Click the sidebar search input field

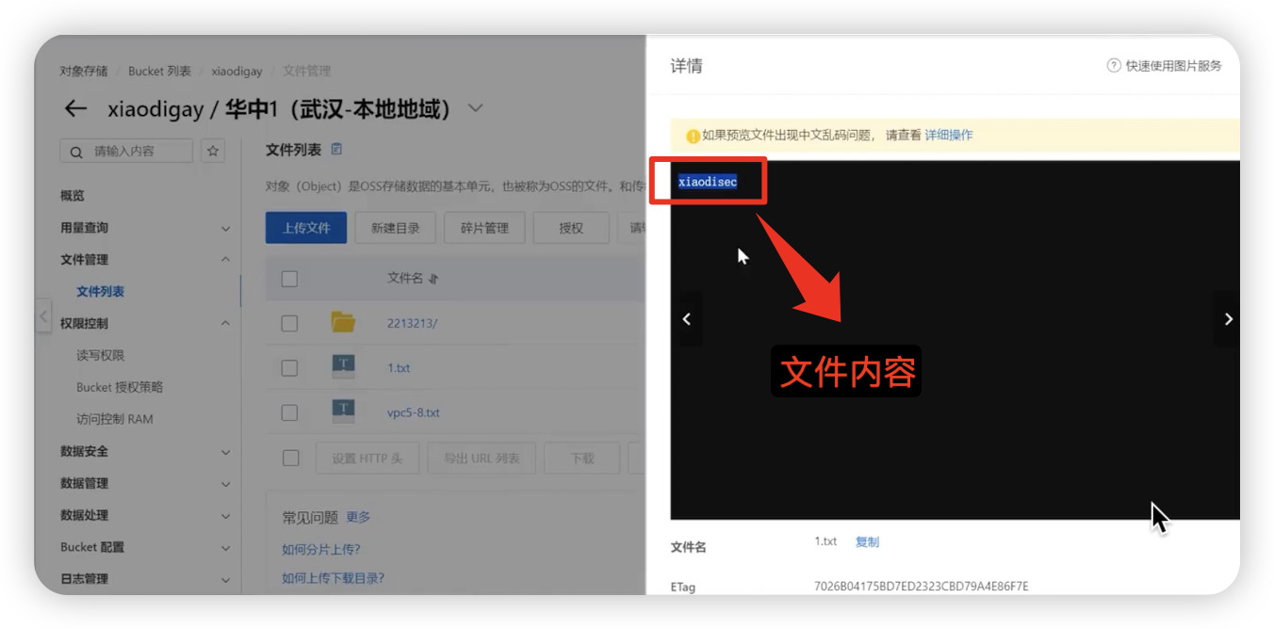point(127,151)
